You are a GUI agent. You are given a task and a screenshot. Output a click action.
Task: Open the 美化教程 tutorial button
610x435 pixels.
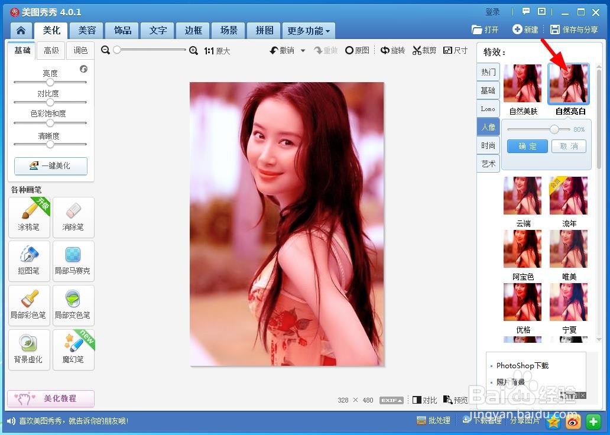point(51,398)
